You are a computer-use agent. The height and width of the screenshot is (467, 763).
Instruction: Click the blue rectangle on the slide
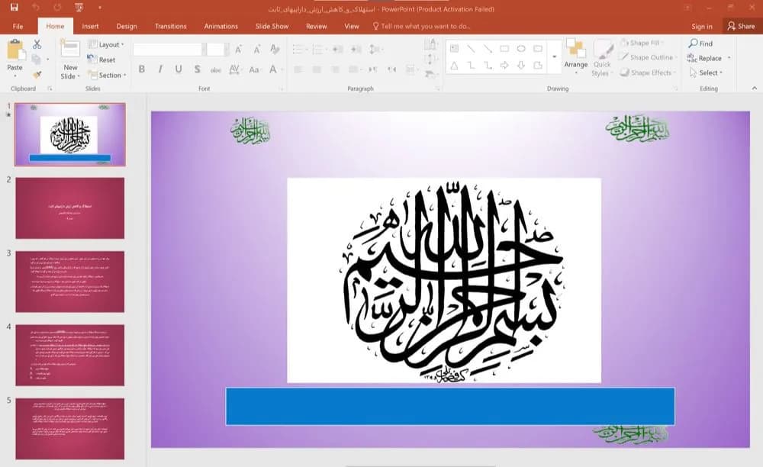tap(450, 406)
